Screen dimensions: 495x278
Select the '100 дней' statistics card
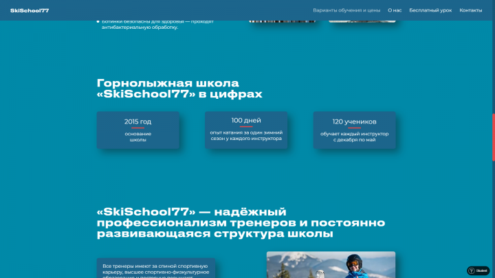pos(246,130)
